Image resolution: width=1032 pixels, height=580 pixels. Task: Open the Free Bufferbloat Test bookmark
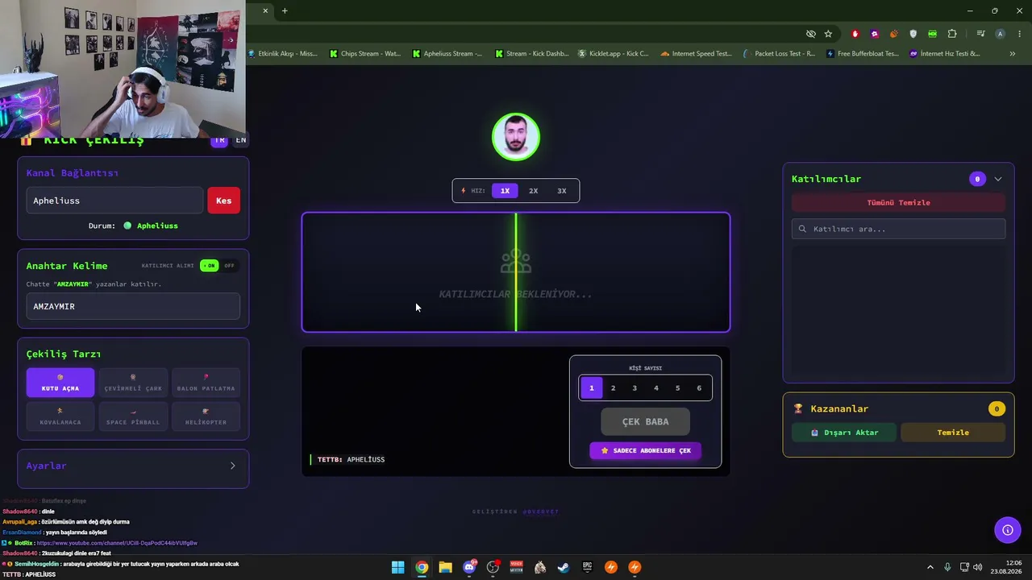862,54
